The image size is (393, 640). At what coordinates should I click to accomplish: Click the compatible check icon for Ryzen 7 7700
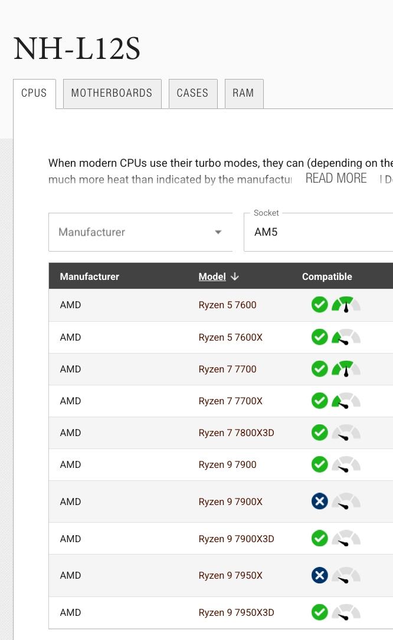pyautogui.click(x=319, y=369)
